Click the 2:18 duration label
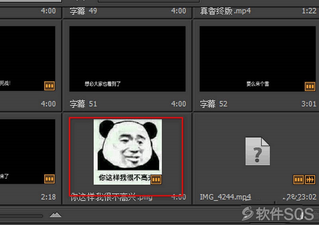The image size is (319, 225). pyautogui.click(x=48, y=197)
